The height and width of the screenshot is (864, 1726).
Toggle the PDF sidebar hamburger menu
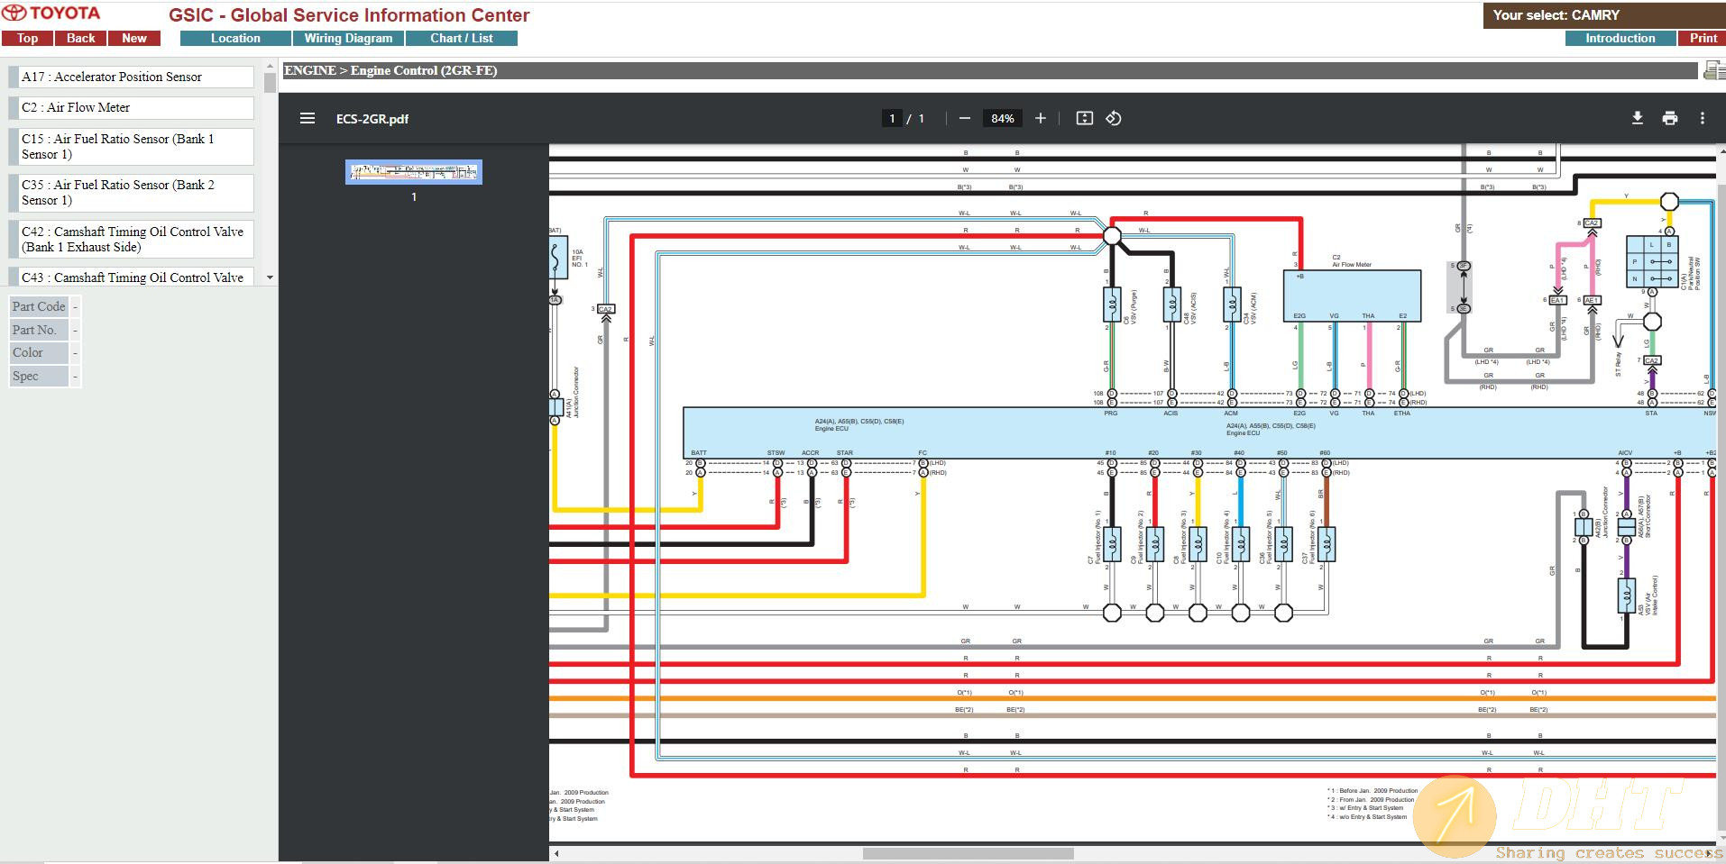tap(308, 118)
